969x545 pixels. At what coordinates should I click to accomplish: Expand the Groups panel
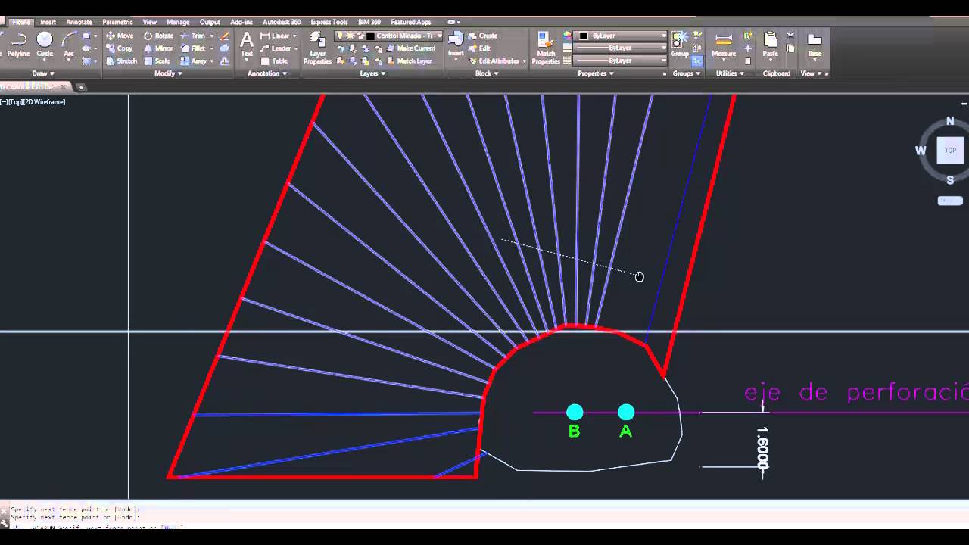(687, 73)
